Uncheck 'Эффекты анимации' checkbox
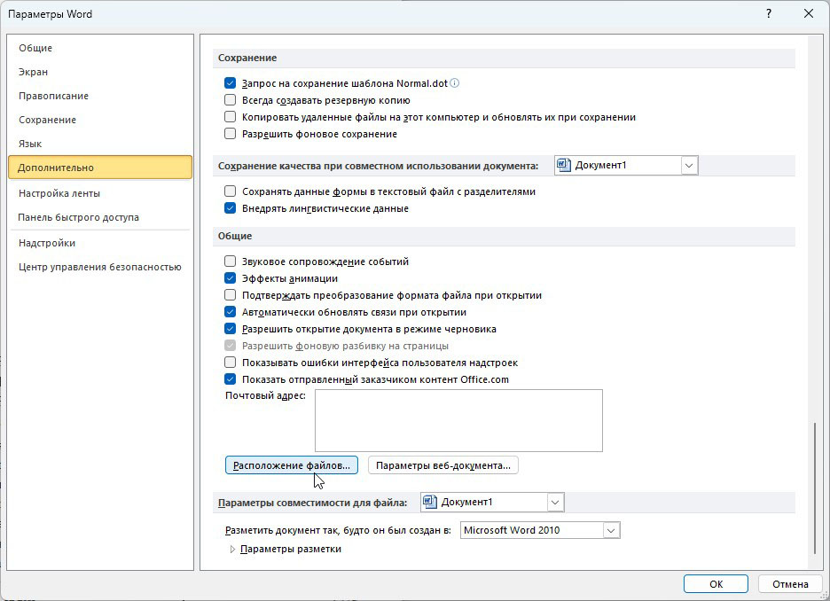The height and width of the screenshot is (601, 830). click(231, 278)
